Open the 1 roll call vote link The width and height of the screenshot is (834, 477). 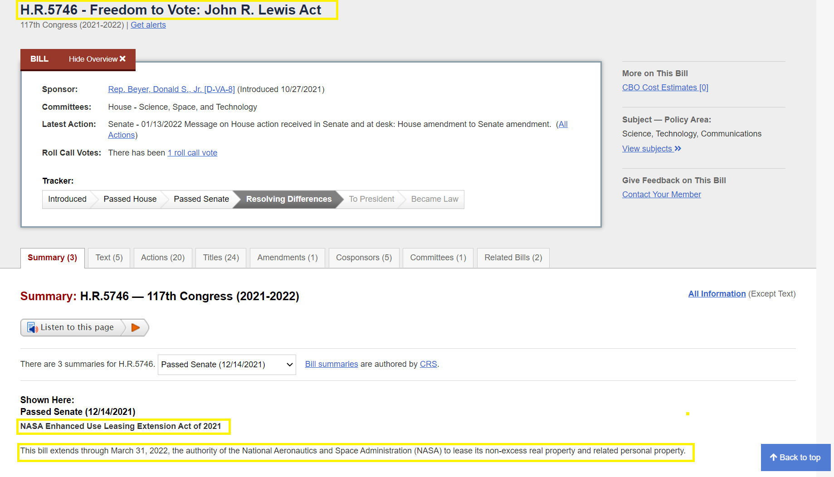(192, 153)
